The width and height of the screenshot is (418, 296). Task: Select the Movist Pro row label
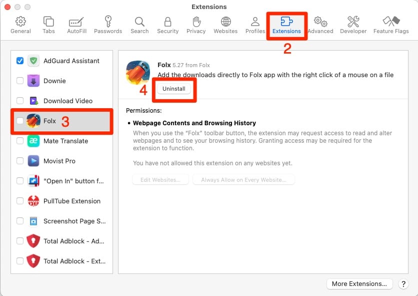(x=59, y=161)
